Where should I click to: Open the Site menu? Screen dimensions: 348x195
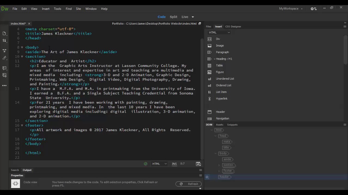click(x=78, y=9)
